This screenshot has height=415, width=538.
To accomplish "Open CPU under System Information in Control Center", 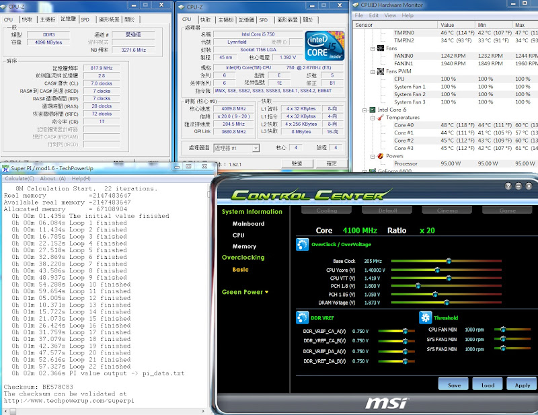I will [x=239, y=235].
